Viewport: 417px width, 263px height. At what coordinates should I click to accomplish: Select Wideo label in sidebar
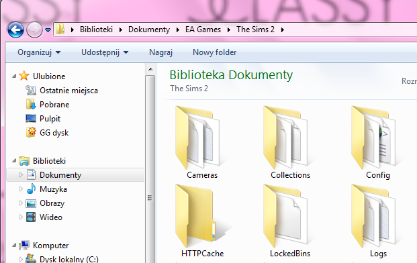click(x=51, y=217)
